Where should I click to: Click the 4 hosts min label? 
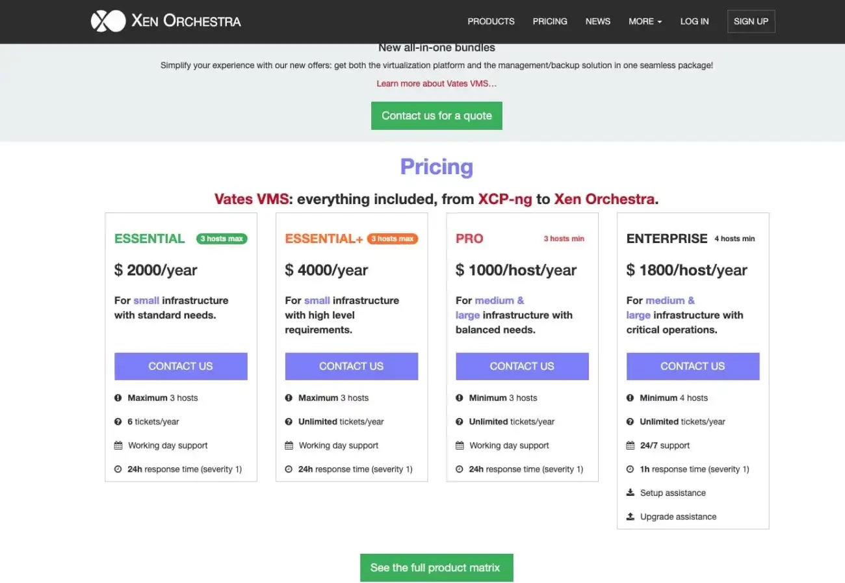point(734,239)
